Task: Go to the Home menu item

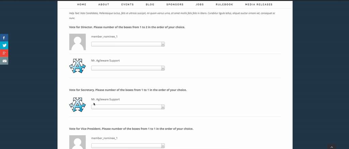Action: (82, 4)
